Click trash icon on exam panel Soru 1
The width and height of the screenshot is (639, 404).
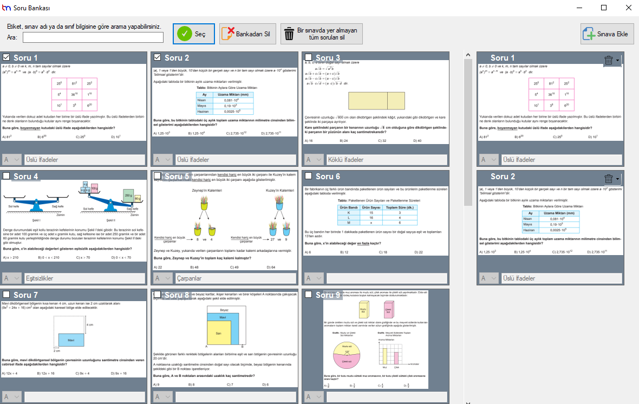pos(609,60)
